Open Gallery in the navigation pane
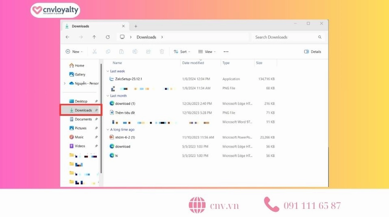This screenshot has width=389, height=217. [x=77, y=74]
